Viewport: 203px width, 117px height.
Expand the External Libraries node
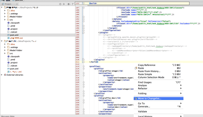2,75
